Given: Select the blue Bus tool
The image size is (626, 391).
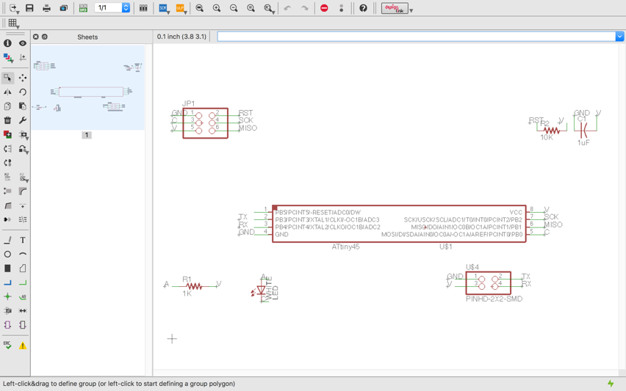Looking at the screenshot, I should pos(7,283).
